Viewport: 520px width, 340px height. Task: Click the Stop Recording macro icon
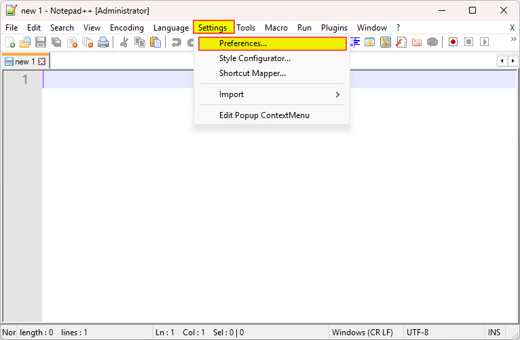[x=468, y=42]
